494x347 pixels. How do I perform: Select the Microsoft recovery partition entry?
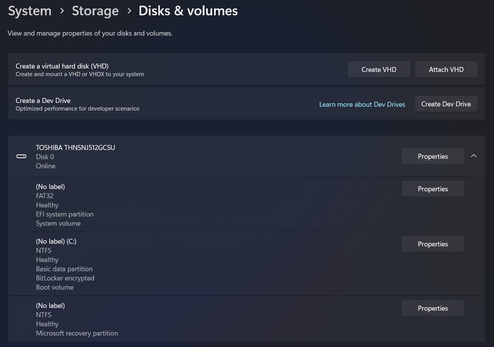click(x=77, y=333)
